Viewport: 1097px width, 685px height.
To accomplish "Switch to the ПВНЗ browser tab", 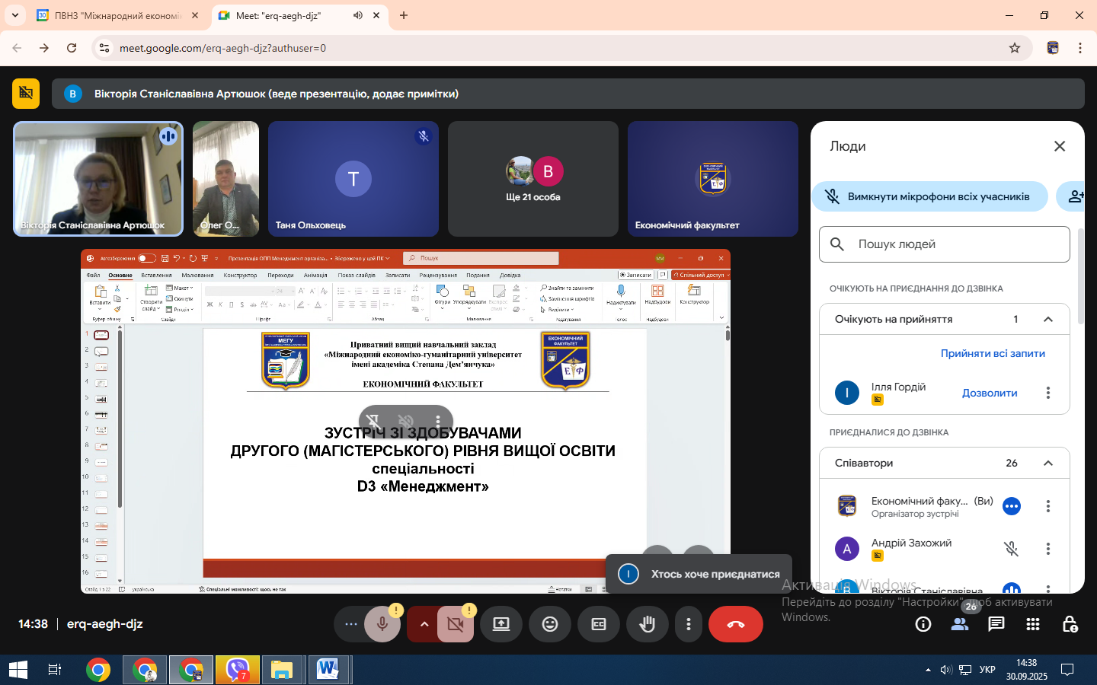I will click(x=118, y=15).
